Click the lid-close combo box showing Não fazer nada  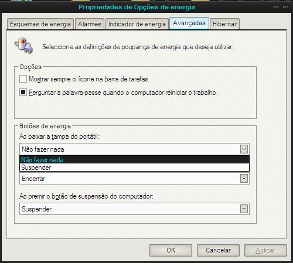click(x=134, y=149)
